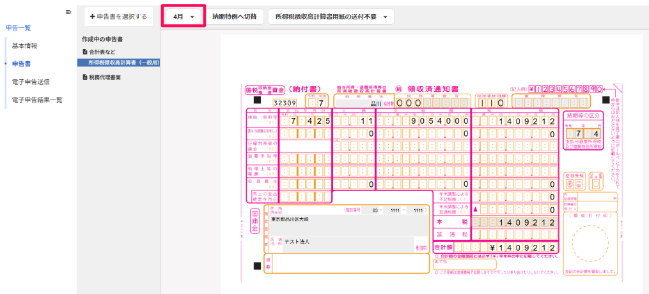Click 賞与 (02) 支給額 field
Viewport: 649px width, 294px height.
point(423,134)
